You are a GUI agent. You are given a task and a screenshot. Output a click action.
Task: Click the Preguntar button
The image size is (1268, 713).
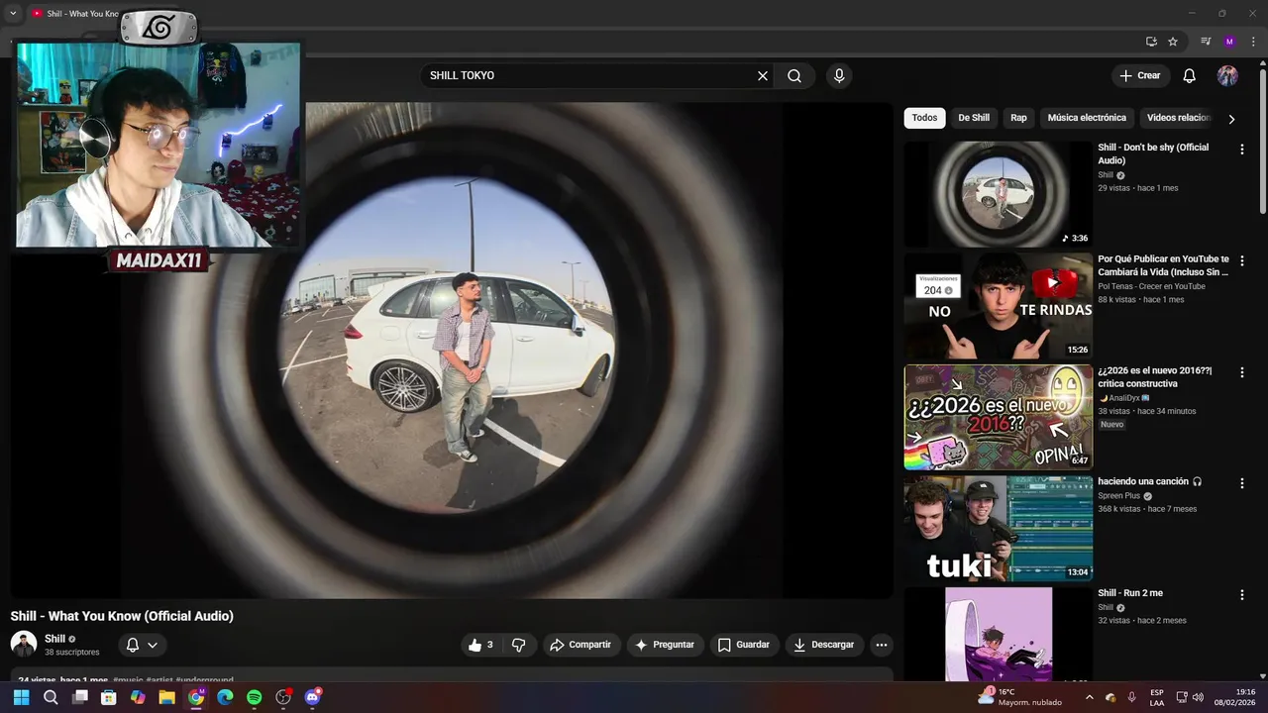pyautogui.click(x=665, y=645)
